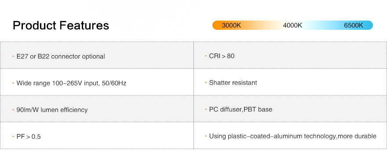Click the orange bullet beside PC diffuser
The width and height of the screenshot is (387, 159).
pos(206,109)
